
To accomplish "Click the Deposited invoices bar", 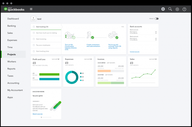I will click(117, 83).
